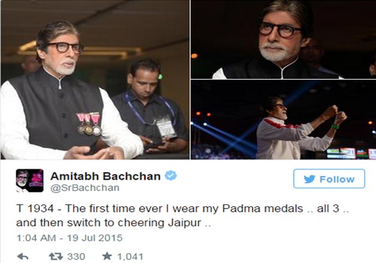Retweet using the retweet arrows icon
Image resolution: width=376 pixels, height=263 pixels.
coord(56,256)
